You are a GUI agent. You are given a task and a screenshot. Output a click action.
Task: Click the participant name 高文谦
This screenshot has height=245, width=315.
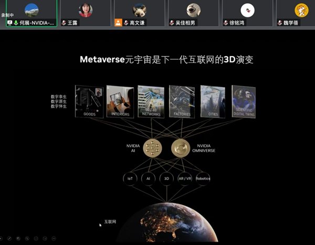[137, 23]
